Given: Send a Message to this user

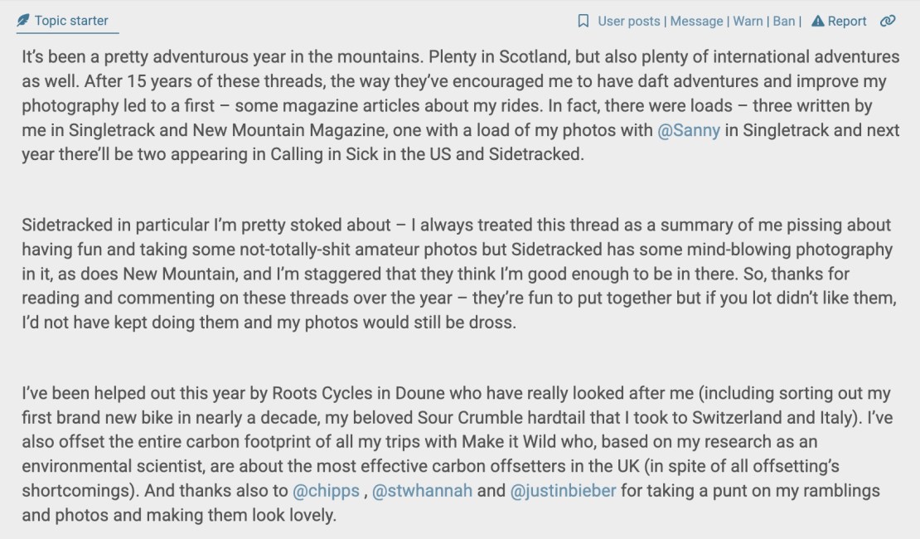Looking at the screenshot, I should coord(696,21).
